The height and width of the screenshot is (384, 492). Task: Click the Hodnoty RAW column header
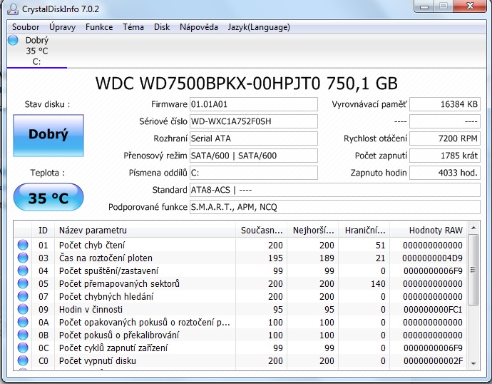(x=429, y=230)
